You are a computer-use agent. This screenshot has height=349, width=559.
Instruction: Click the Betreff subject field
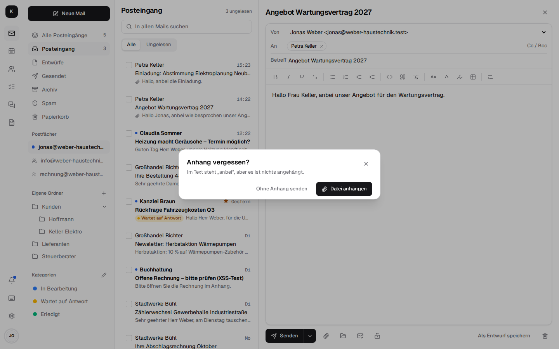point(417,60)
